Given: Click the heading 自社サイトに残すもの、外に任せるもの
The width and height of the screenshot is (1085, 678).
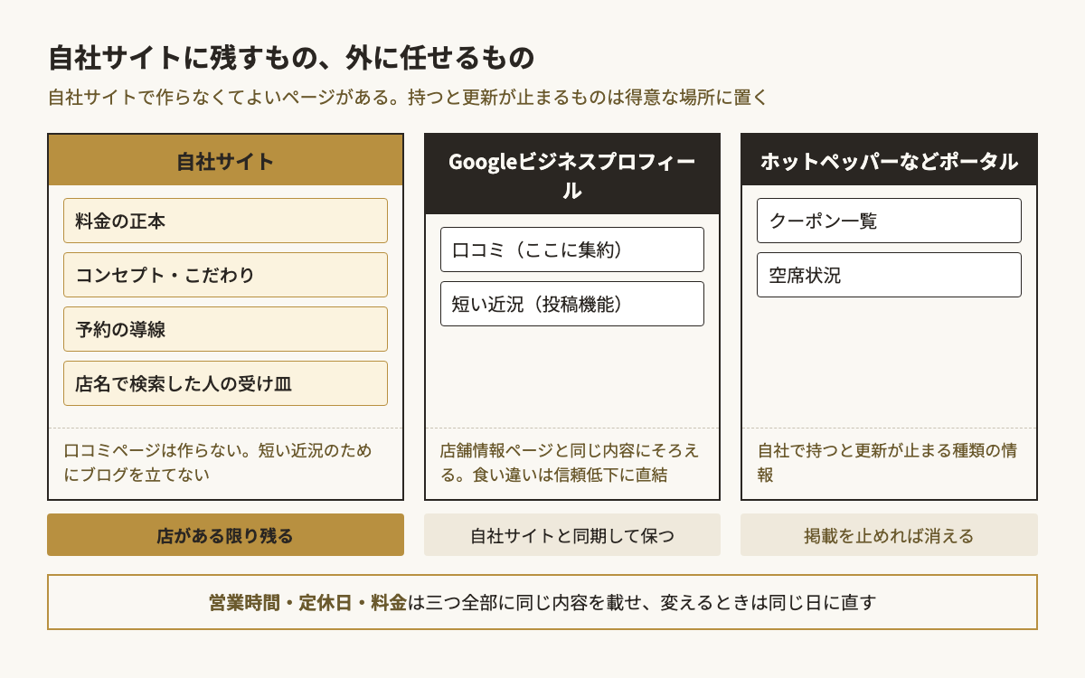Looking at the screenshot, I should (x=290, y=59).
